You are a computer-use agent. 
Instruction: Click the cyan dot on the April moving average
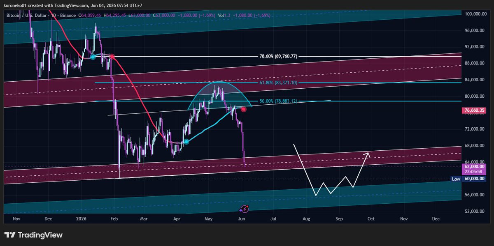tap(186, 141)
